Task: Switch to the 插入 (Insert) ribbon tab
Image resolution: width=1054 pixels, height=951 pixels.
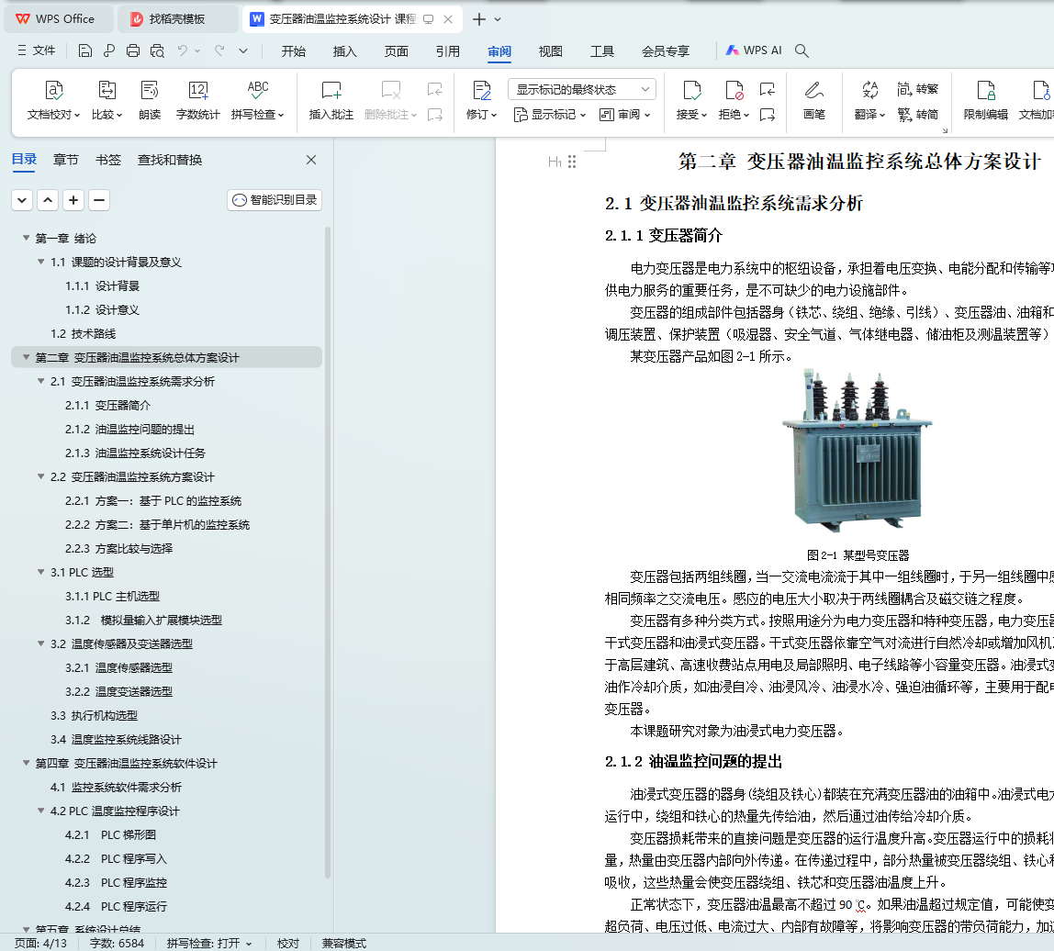Action: tap(345, 51)
